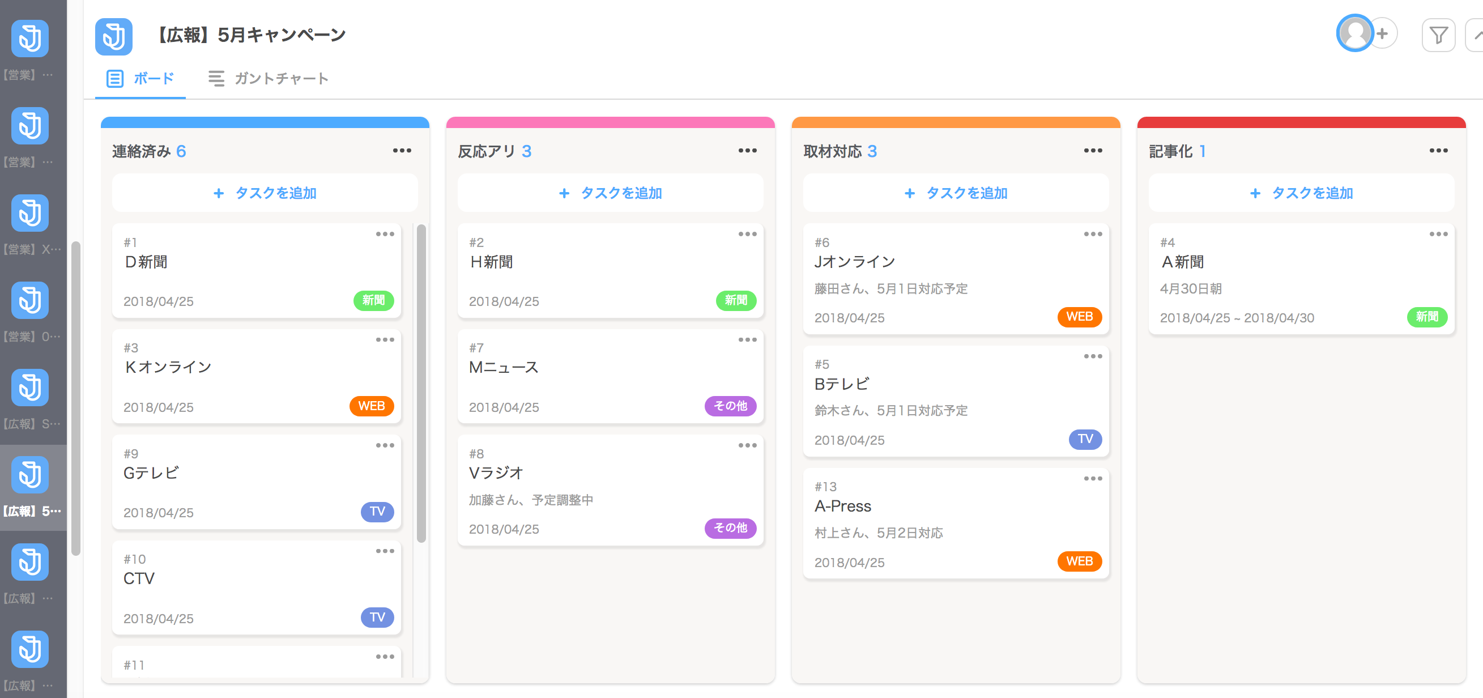Open the filter funnel icon
Viewport: 1483px width, 698px height.
click(x=1438, y=35)
